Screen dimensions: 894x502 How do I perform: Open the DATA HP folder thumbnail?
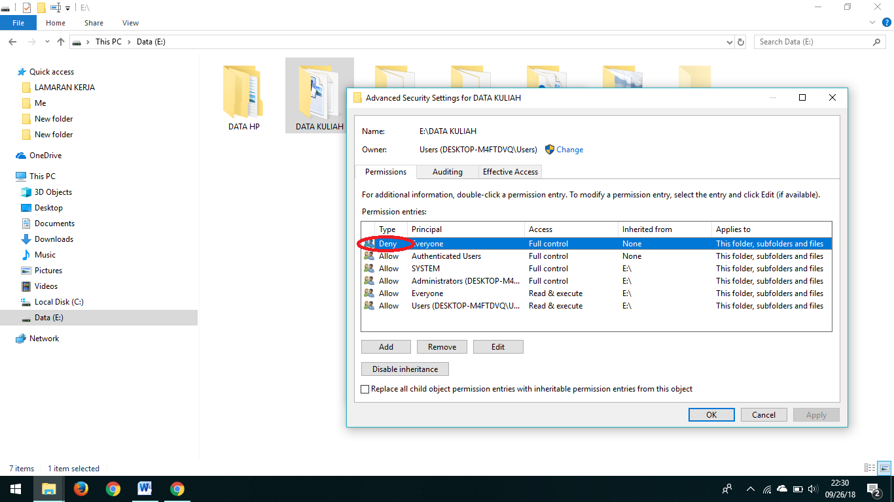[243, 92]
